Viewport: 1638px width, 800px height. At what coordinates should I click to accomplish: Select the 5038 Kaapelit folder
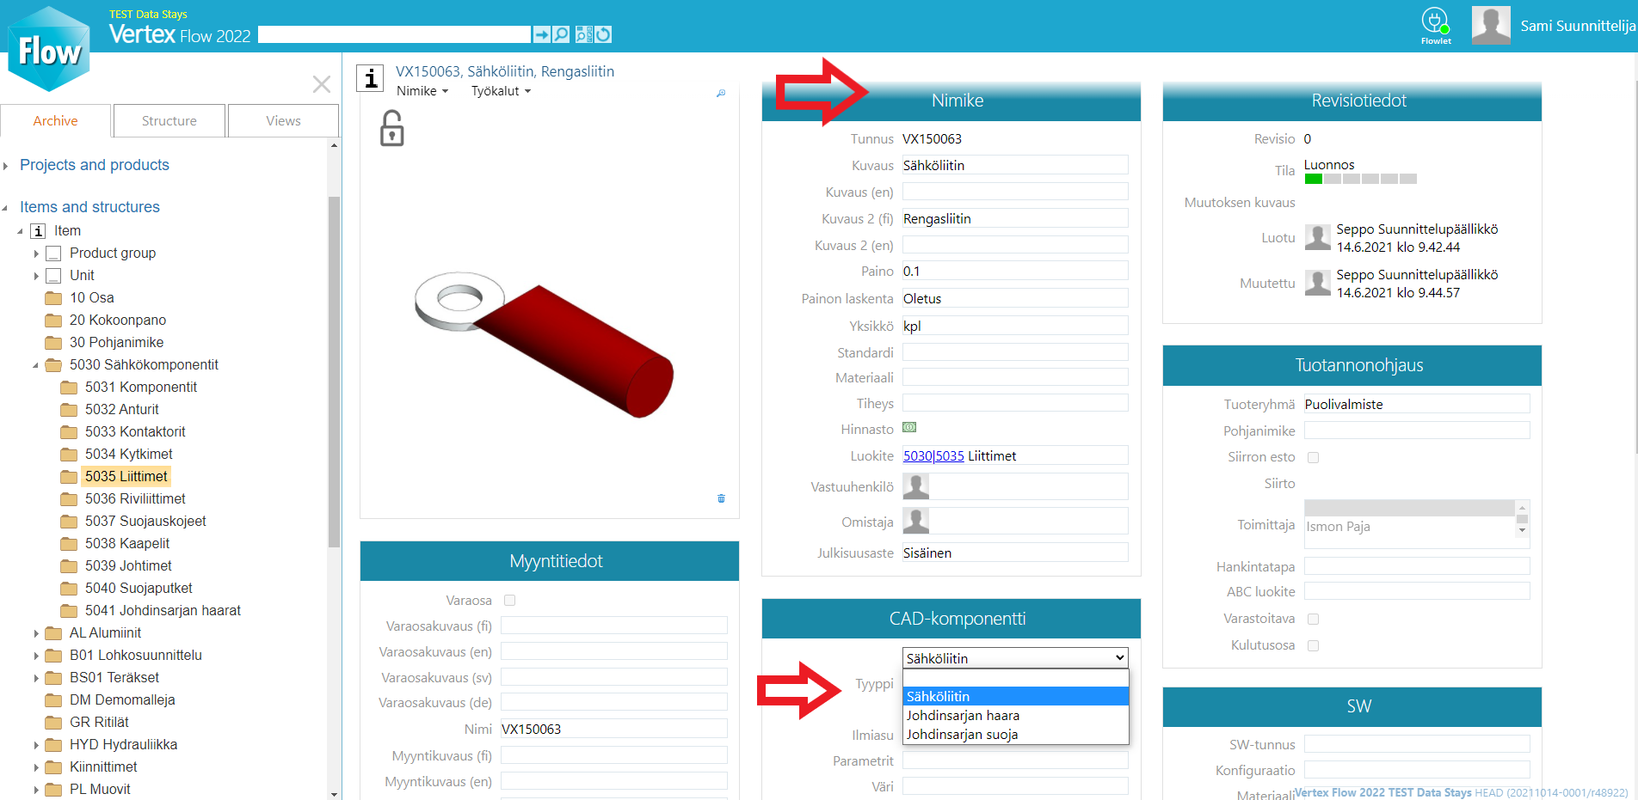(x=126, y=543)
